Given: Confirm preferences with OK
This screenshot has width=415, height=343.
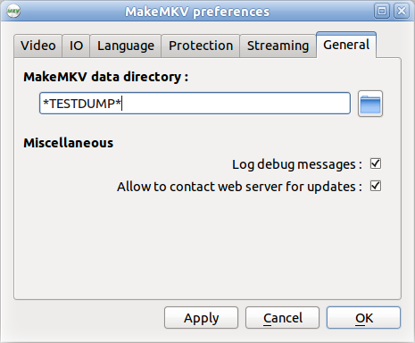Looking at the screenshot, I should pos(363,318).
